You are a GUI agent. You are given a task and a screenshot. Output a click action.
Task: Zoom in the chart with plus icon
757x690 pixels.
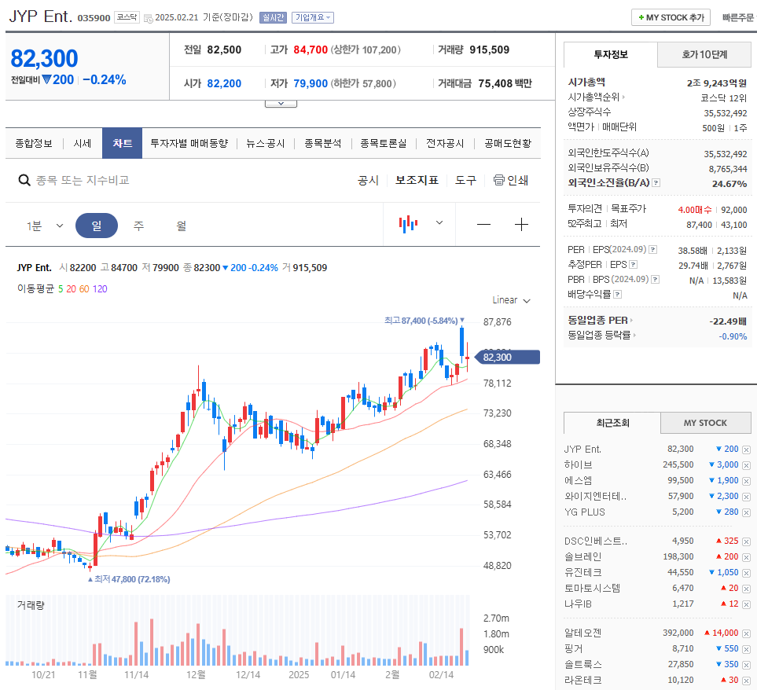pyautogui.click(x=521, y=225)
